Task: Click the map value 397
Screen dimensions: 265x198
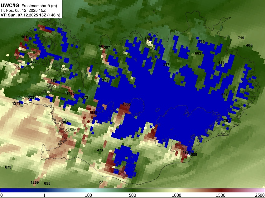Action: [107, 47]
